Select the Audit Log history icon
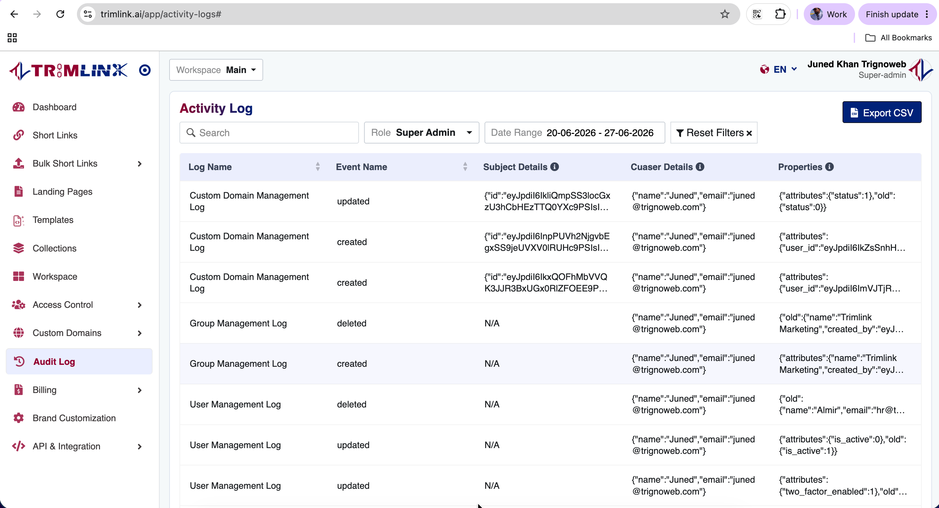 pos(19,362)
